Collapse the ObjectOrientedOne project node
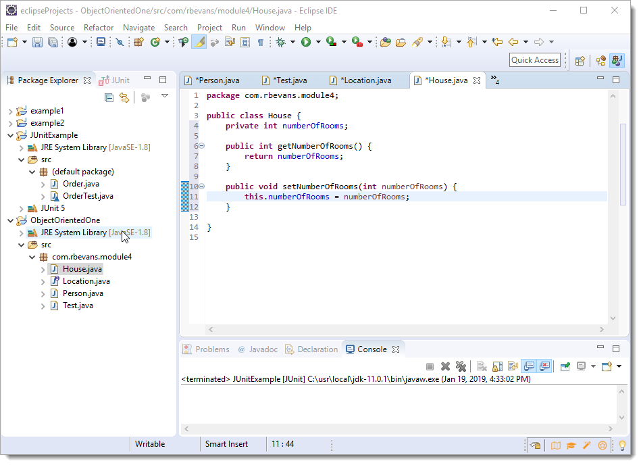The width and height of the screenshot is (641, 465). coord(11,221)
